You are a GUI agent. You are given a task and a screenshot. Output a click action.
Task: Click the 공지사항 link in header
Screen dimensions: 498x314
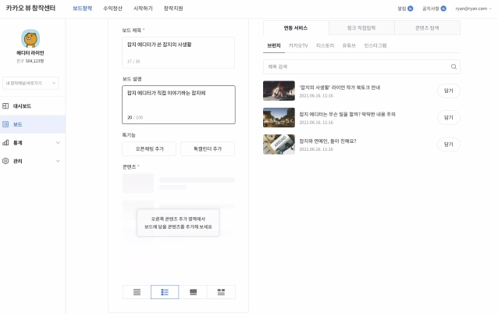pyautogui.click(x=431, y=9)
